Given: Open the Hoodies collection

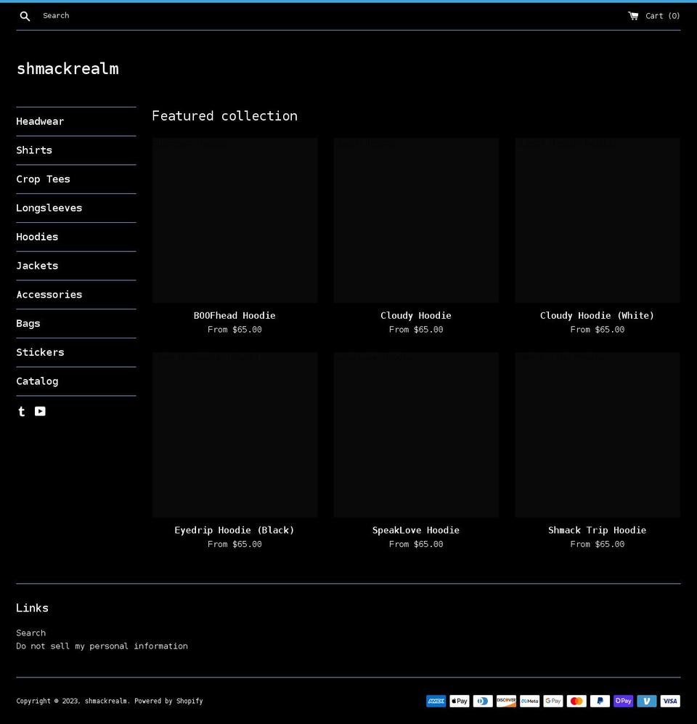Looking at the screenshot, I should [37, 237].
